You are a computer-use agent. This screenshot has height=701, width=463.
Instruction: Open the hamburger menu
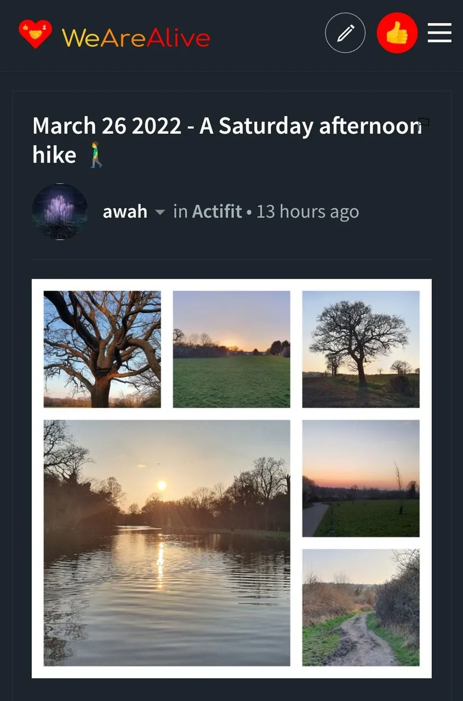[x=439, y=33]
